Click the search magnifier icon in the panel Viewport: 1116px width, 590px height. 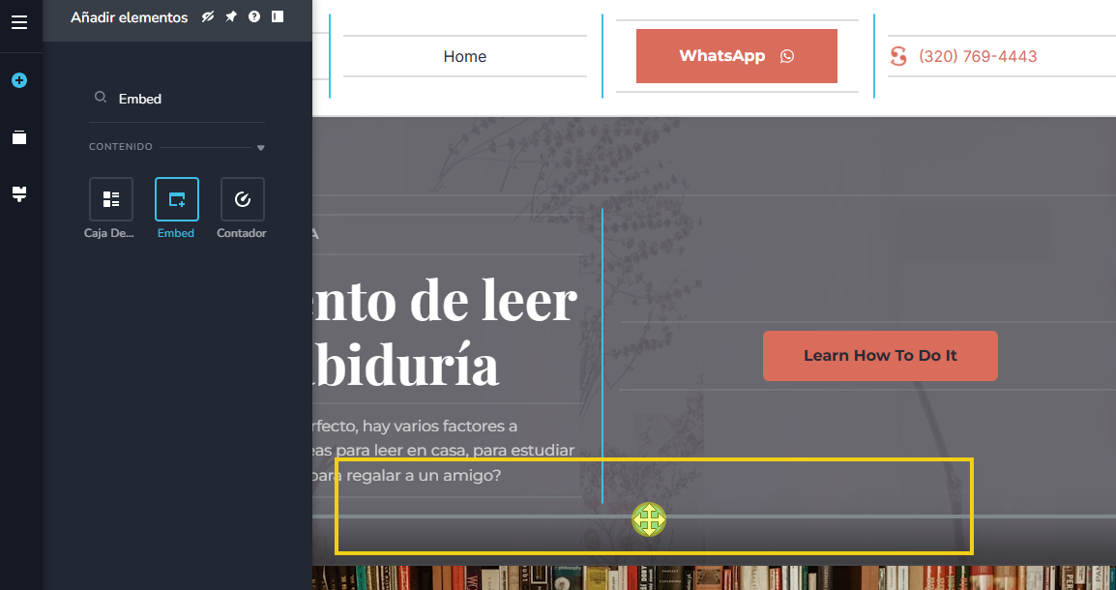(101, 97)
